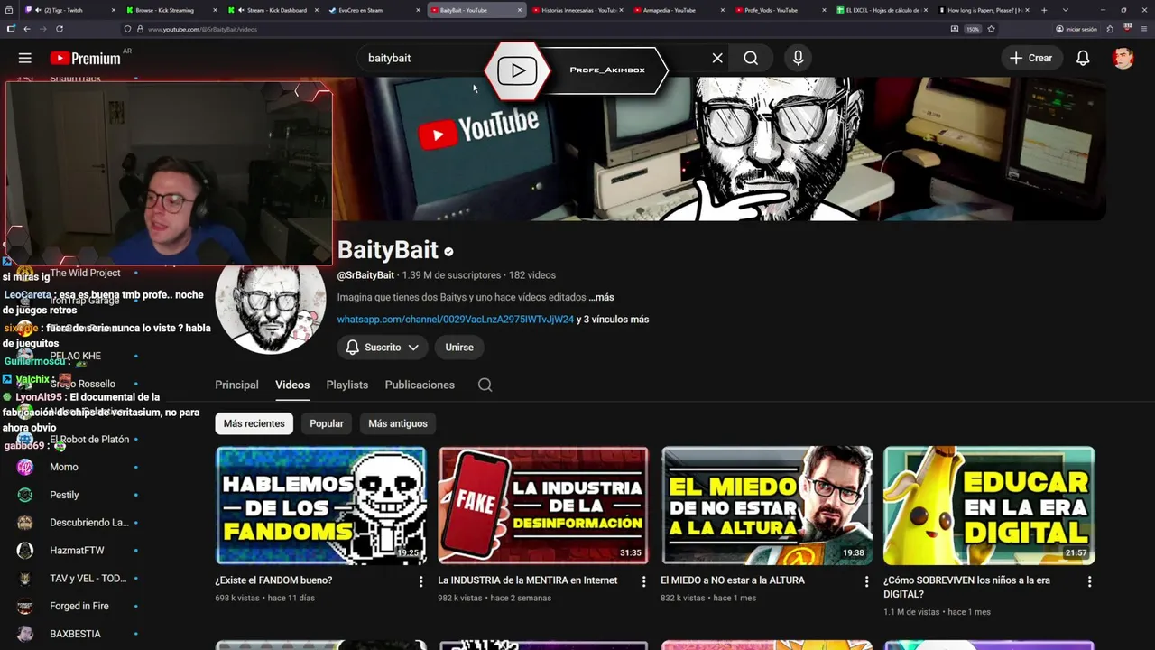1155x650 pixels.
Task: Switch to the Playlists tab
Action: [347, 385]
